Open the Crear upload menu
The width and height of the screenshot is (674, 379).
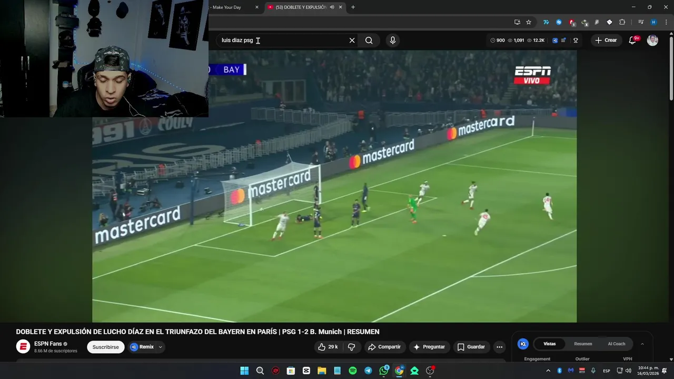[606, 40]
